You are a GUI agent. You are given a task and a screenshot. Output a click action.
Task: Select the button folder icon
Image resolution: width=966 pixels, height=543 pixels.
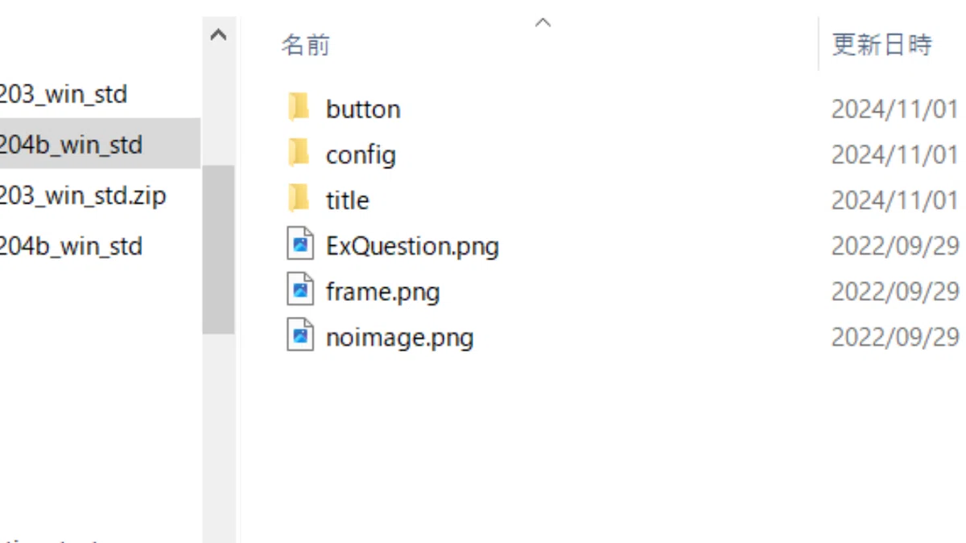pyautogui.click(x=299, y=108)
